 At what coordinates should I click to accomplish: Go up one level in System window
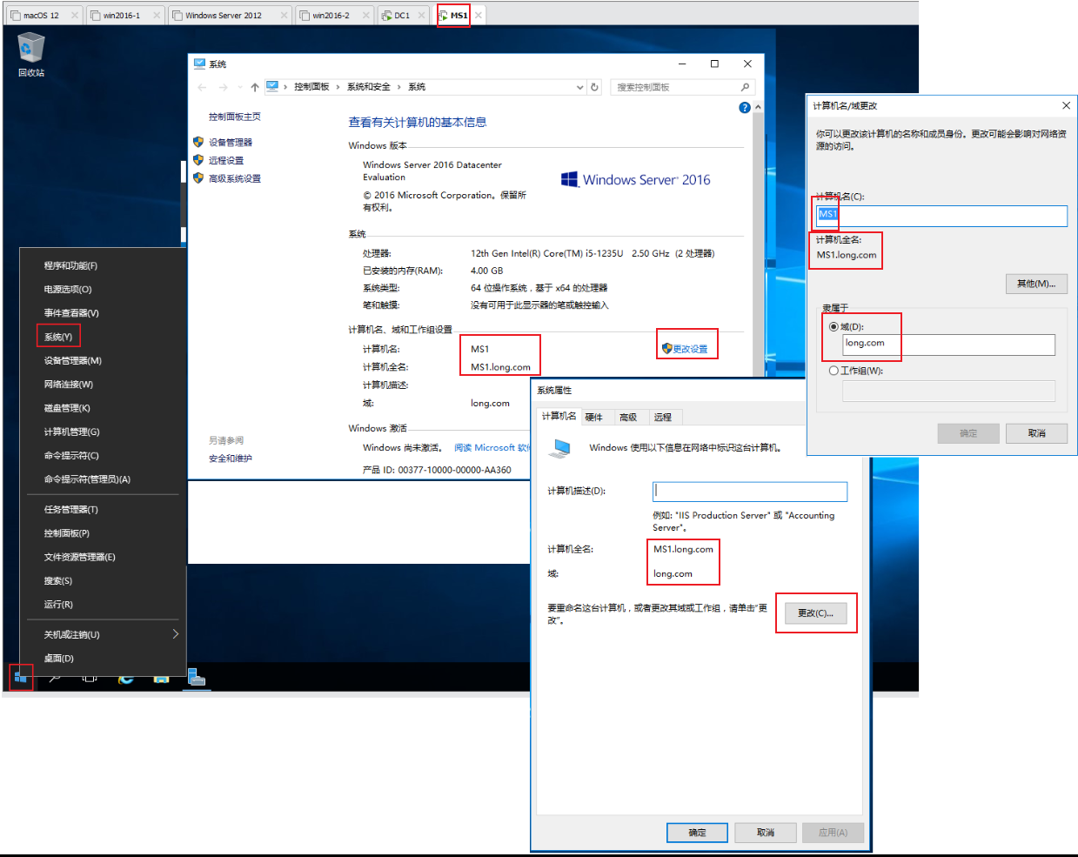click(x=255, y=87)
